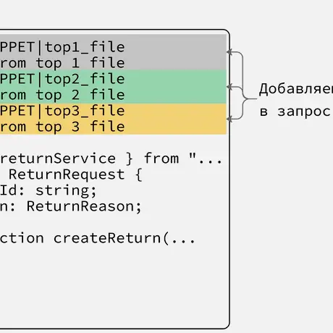
Task: Click the 'rom top 2 file' line
Action: [62, 95]
